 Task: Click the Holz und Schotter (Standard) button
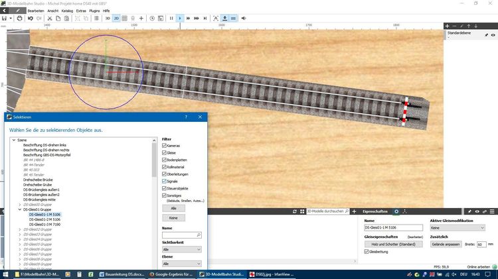click(x=394, y=244)
